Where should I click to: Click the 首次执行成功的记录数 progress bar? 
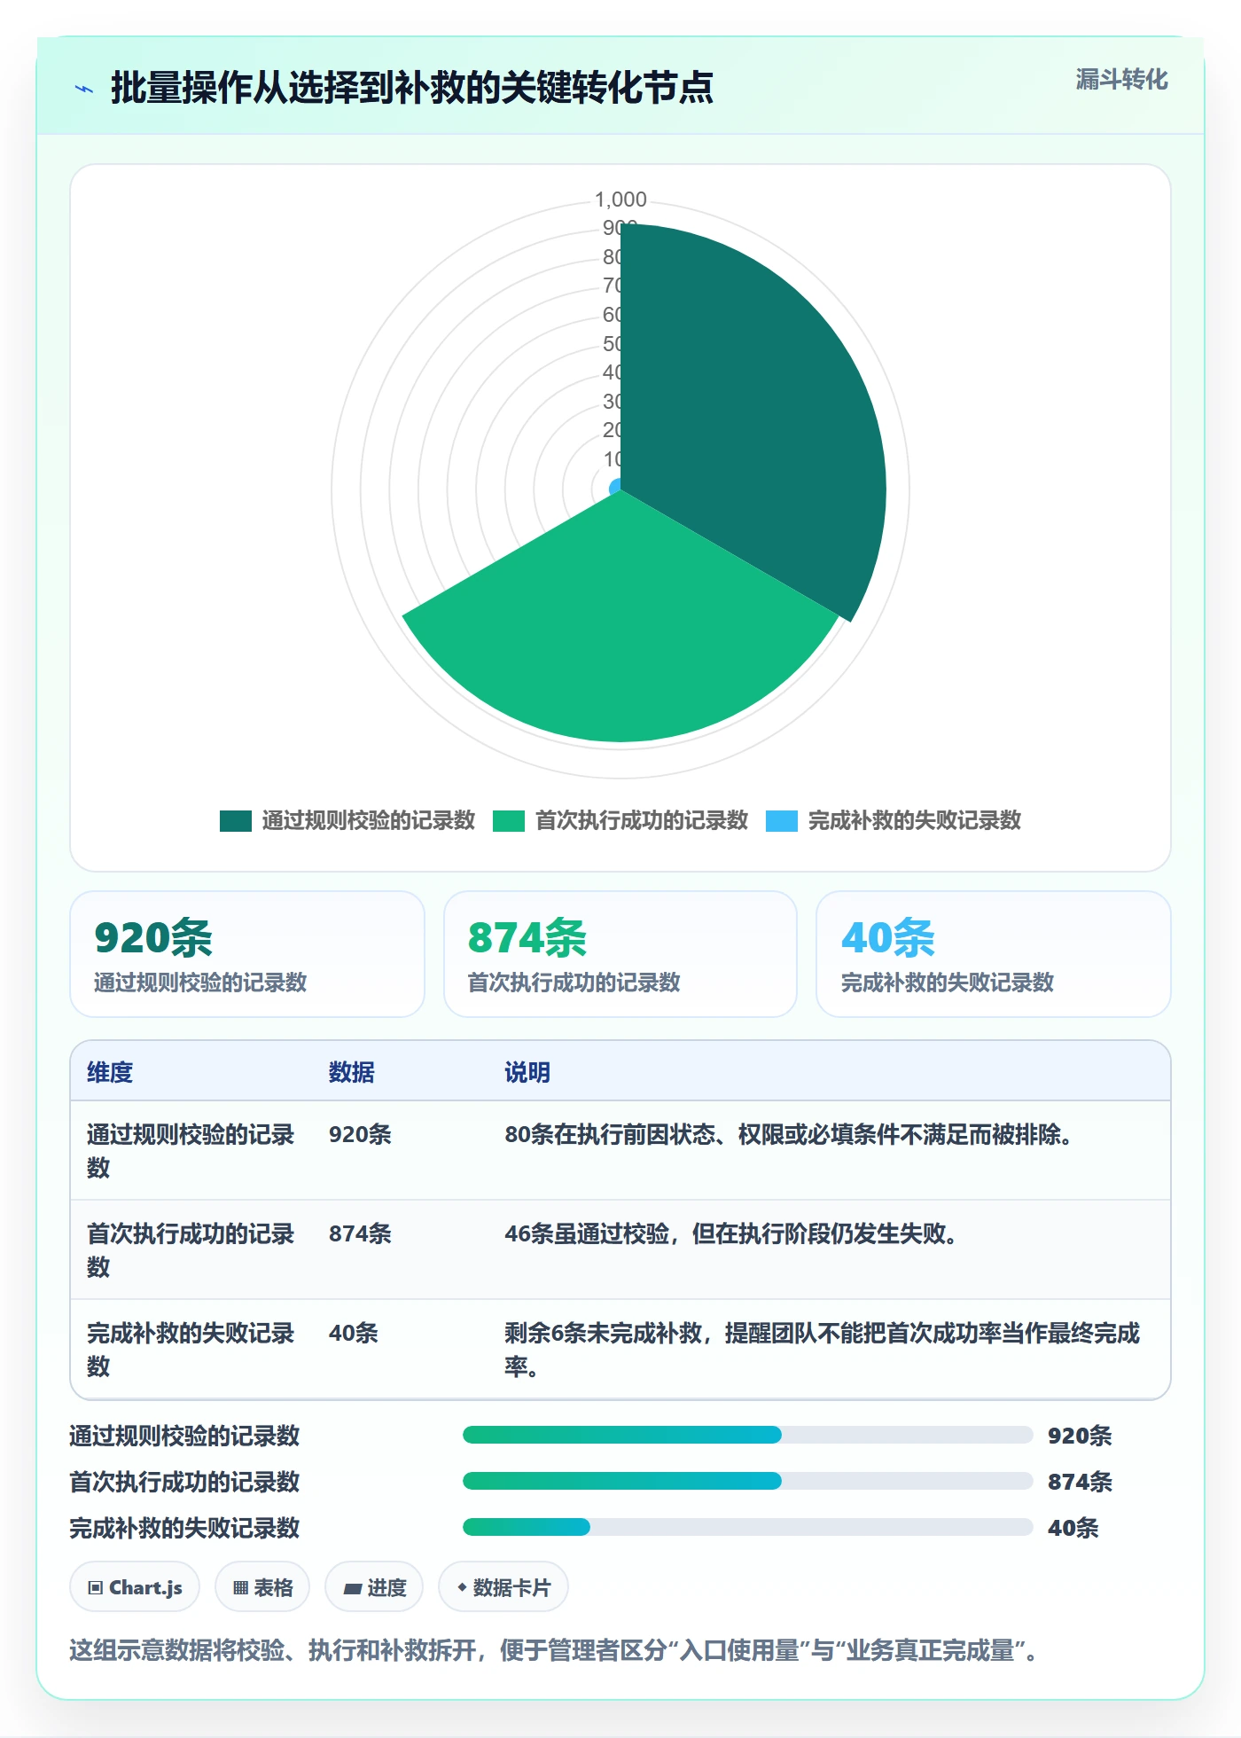pyautogui.click(x=747, y=1481)
